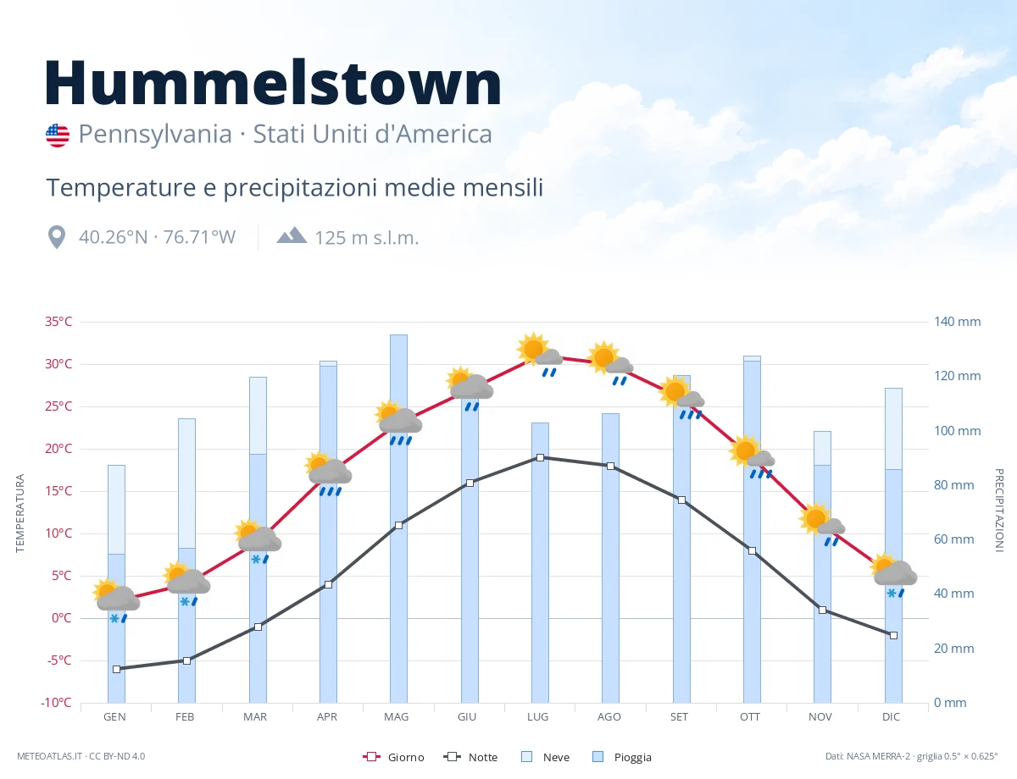Click 'Temperature e precipitazioni medie mensili' subtitle

(294, 188)
